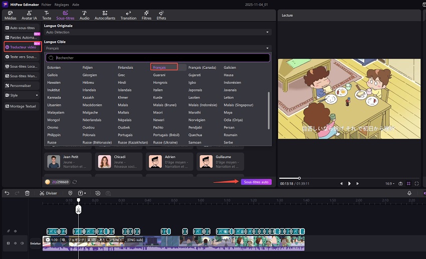Click the microphone voiceover icon
This screenshot has width=426, height=259.
click(x=409, y=193)
